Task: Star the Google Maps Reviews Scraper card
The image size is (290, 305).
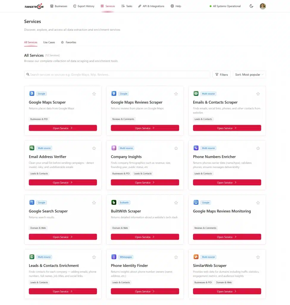Action: point(176,94)
